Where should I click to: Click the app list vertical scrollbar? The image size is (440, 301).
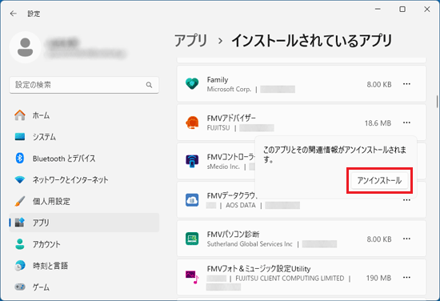point(437,102)
